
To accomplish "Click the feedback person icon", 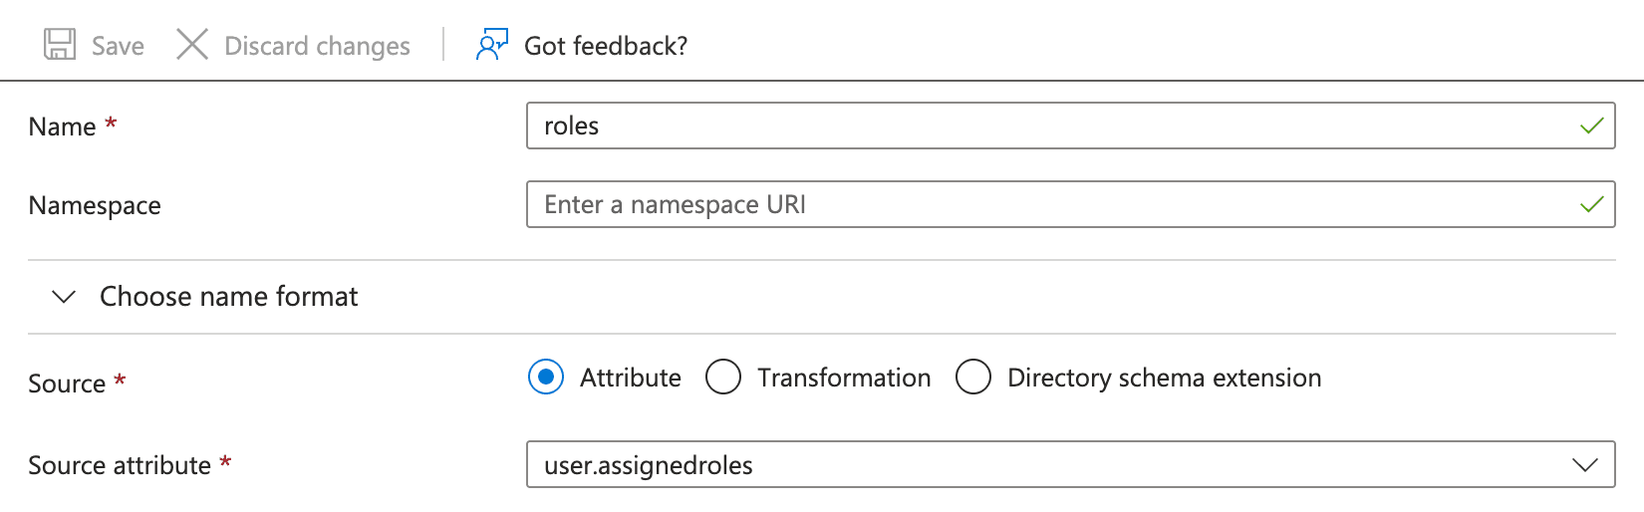I will click(492, 45).
